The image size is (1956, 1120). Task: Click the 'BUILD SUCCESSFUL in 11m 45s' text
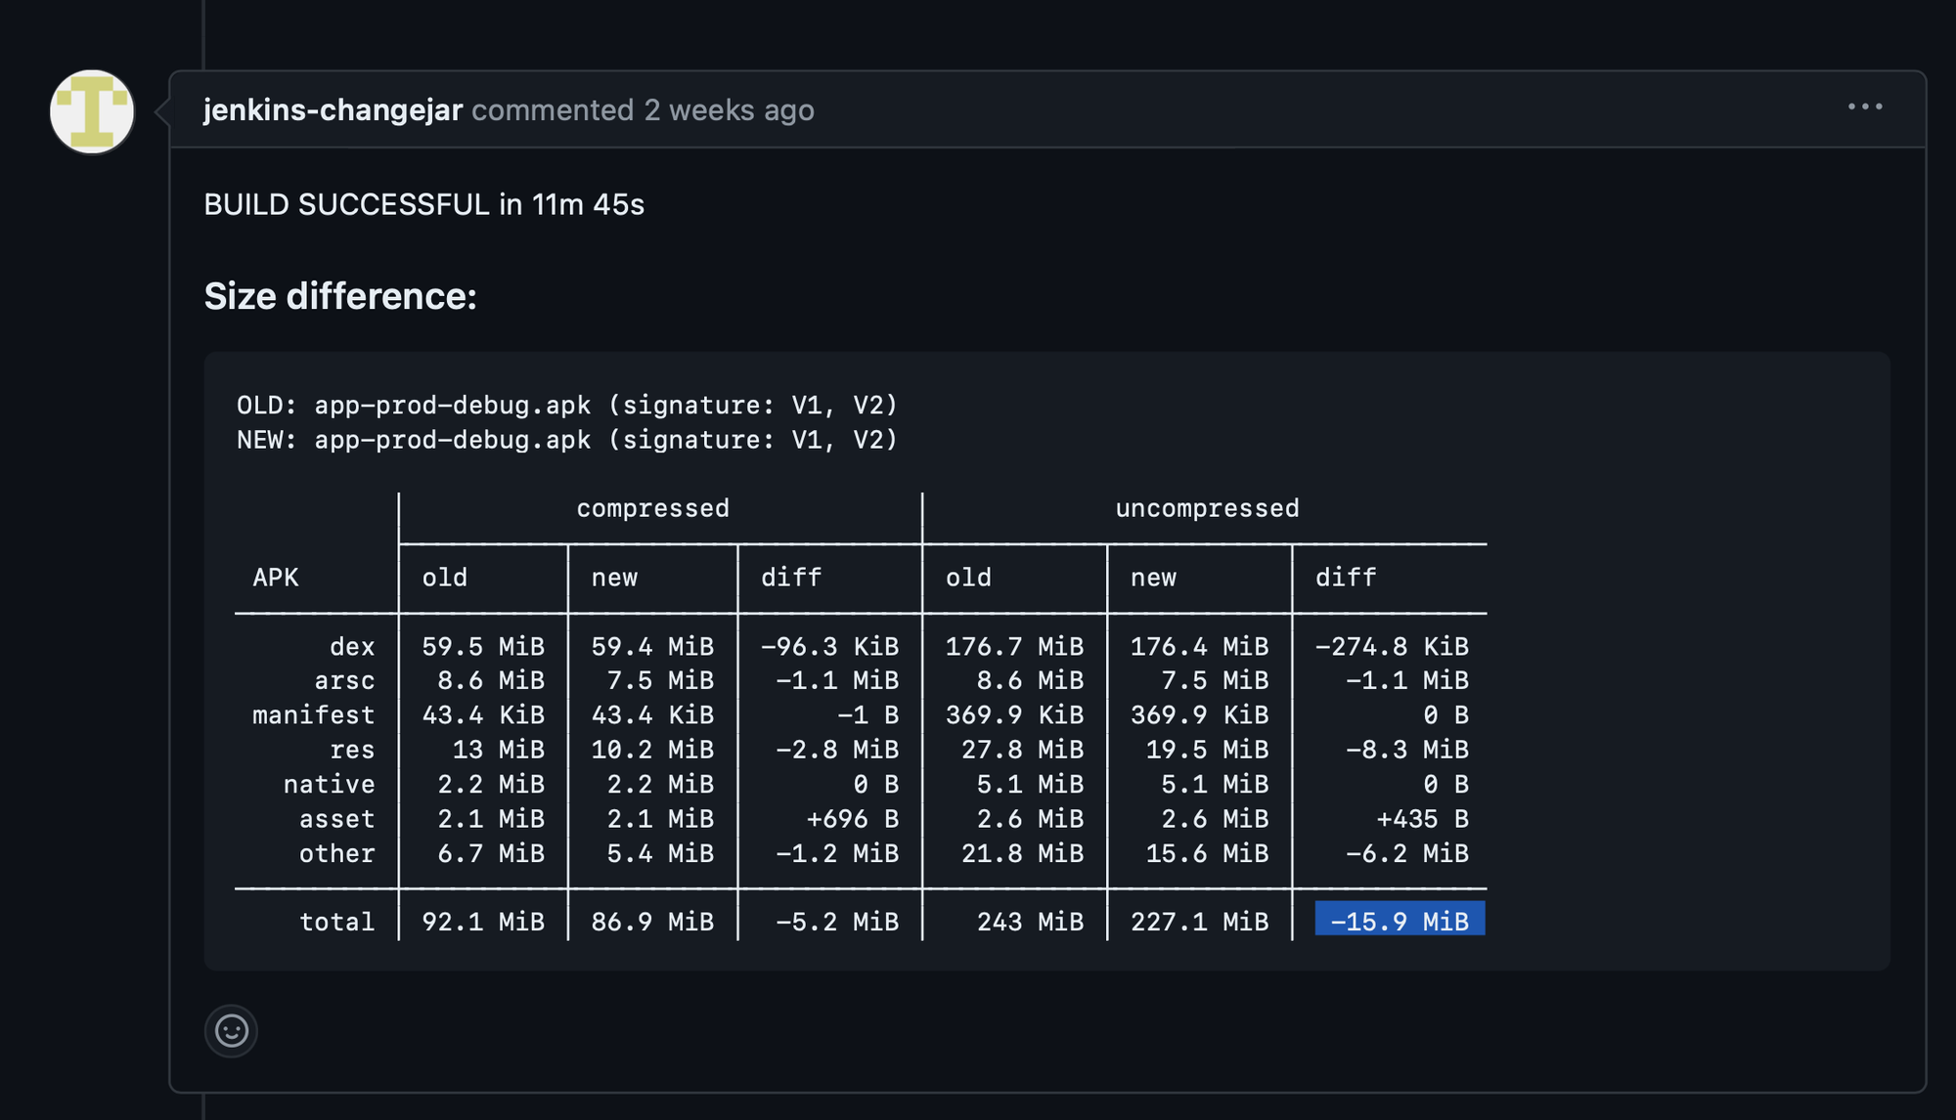pos(423,204)
